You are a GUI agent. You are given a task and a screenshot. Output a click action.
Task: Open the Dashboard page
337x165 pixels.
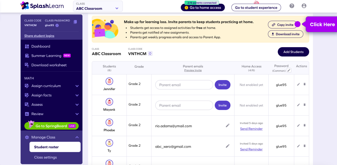(41, 46)
